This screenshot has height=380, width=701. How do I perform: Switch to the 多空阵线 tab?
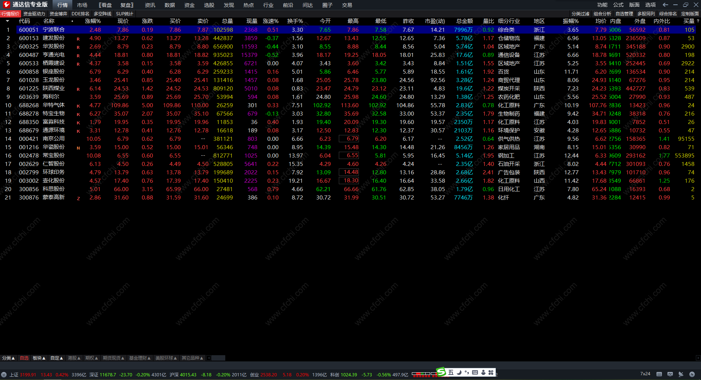point(103,14)
